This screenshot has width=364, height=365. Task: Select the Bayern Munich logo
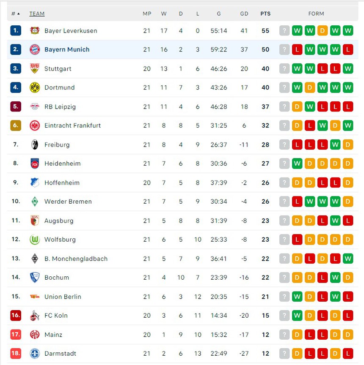[36, 49]
